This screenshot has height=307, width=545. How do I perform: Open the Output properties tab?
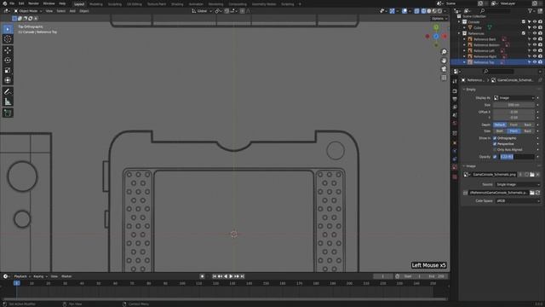tap(455, 99)
